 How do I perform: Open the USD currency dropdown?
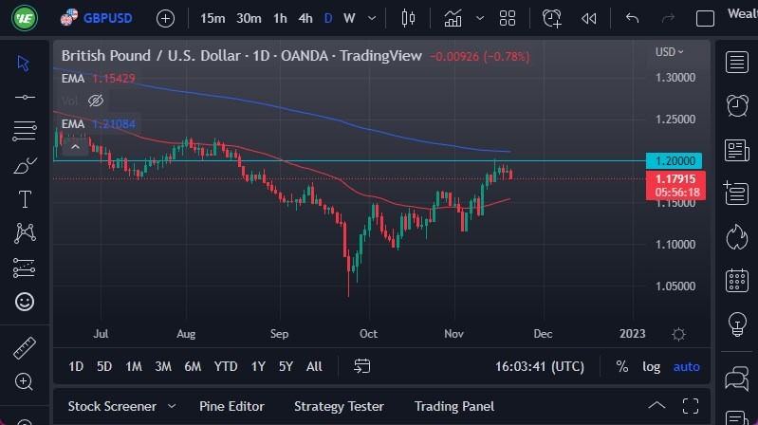(x=669, y=52)
